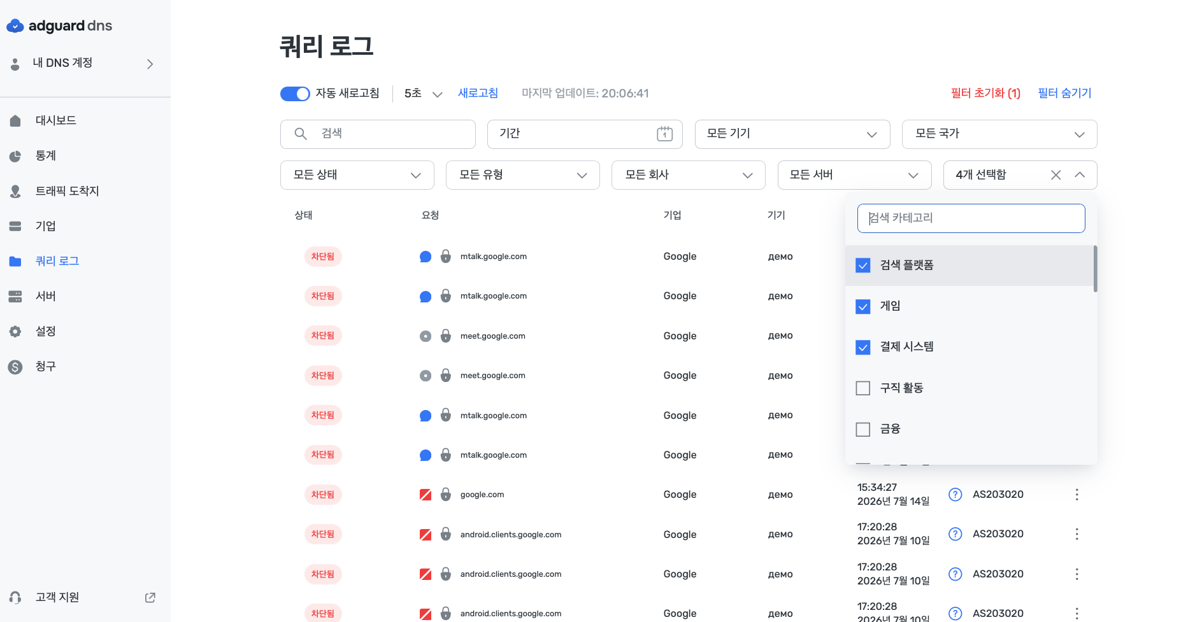
Task: Go to 대시보드 menu item
Action: click(56, 121)
